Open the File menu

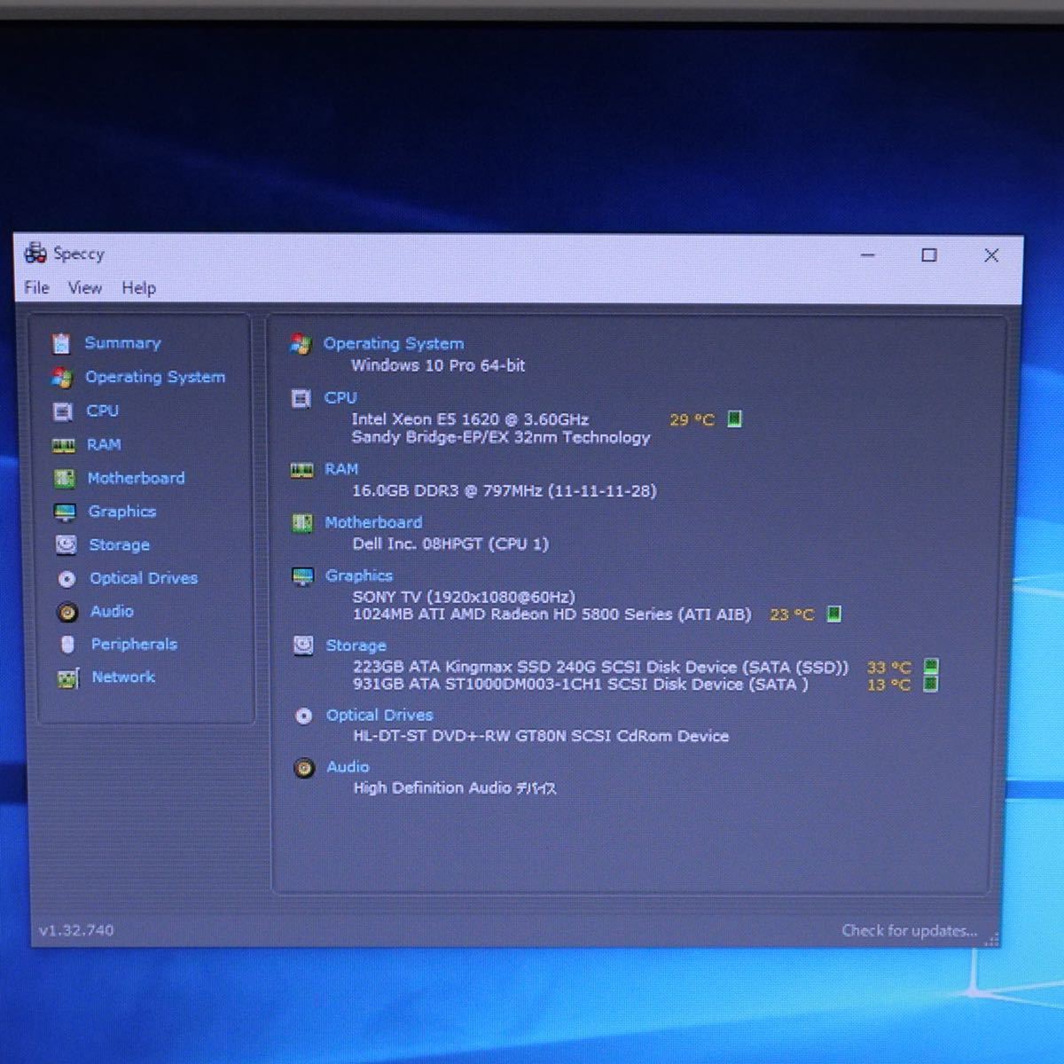36,287
